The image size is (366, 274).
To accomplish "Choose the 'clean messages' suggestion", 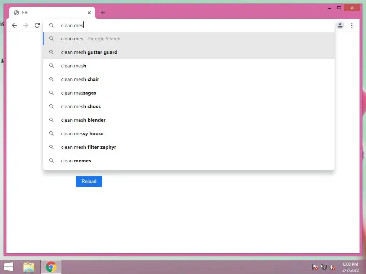I will [x=189, y=93].
